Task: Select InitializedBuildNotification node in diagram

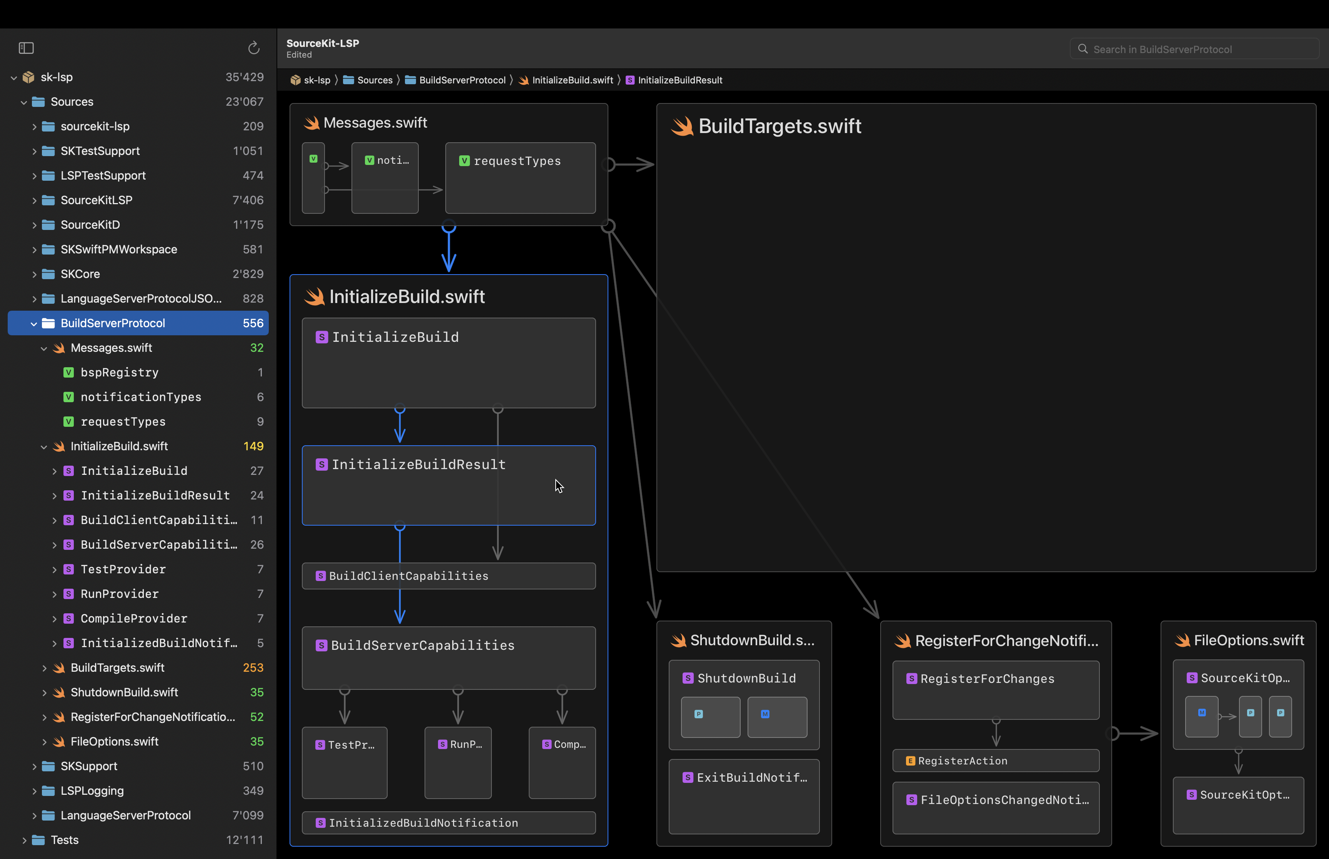Action: pyautogui.click(x=449, y=823)
